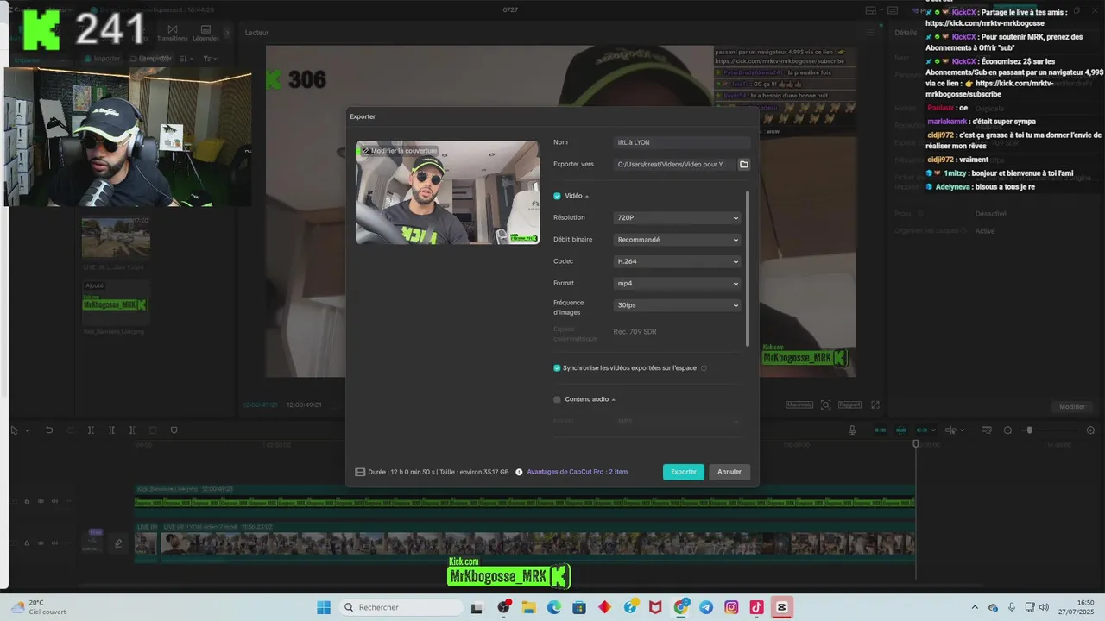The image size is (1105, 621).
Task: Click the Modifier la couverture edit icon
Action: tap(366, 151)
